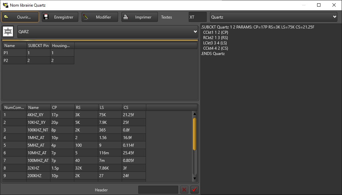
Task: Click the SUBCKT Pin column header
Action: point(38,46)
